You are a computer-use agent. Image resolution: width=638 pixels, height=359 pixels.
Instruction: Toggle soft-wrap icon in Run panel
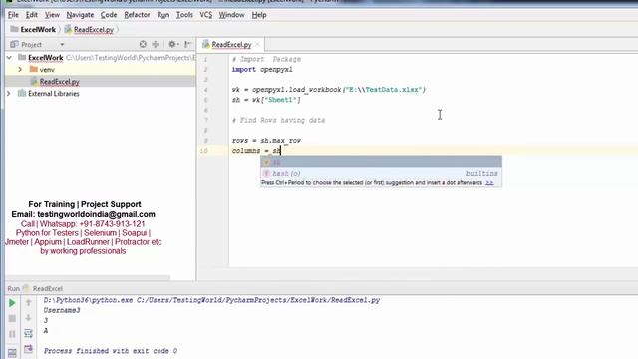click(x=28, y=333)
